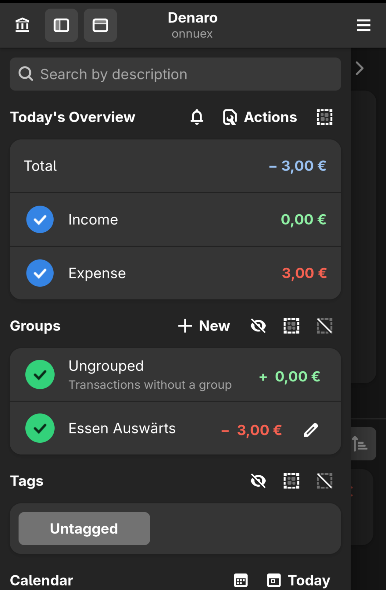Click the bank account switcher icon
Screen dimensions: 386x590
[x=23, y=25]
